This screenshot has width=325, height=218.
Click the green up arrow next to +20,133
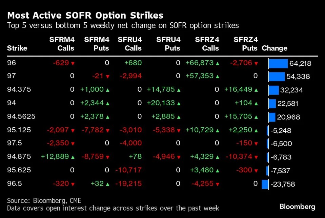[179, 104]
